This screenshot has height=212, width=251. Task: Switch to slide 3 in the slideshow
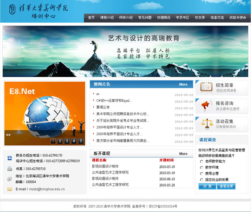click(67, 141)
